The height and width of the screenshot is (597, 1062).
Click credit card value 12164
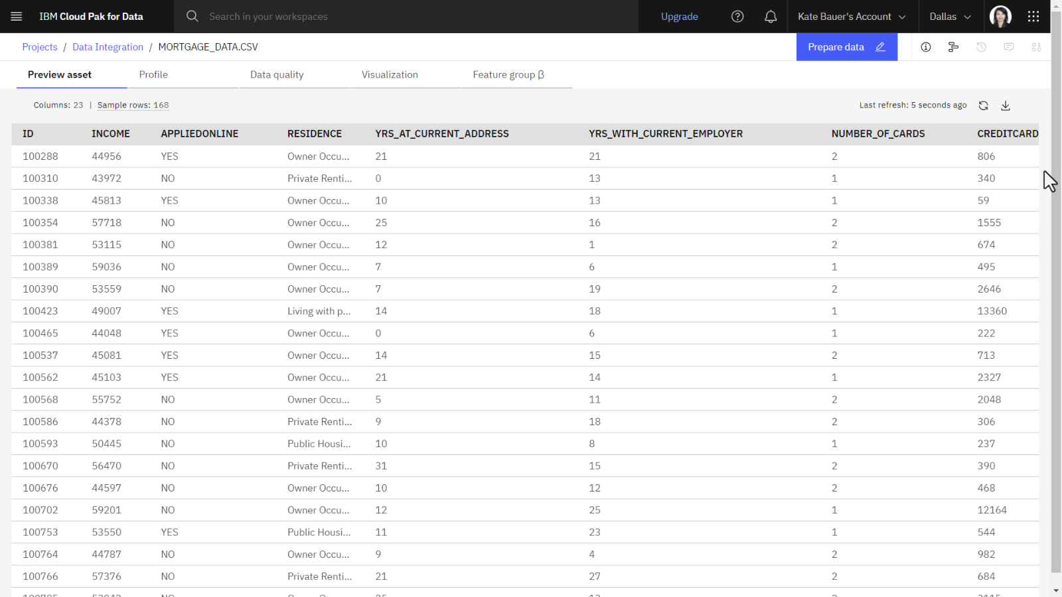coord(992,510)
